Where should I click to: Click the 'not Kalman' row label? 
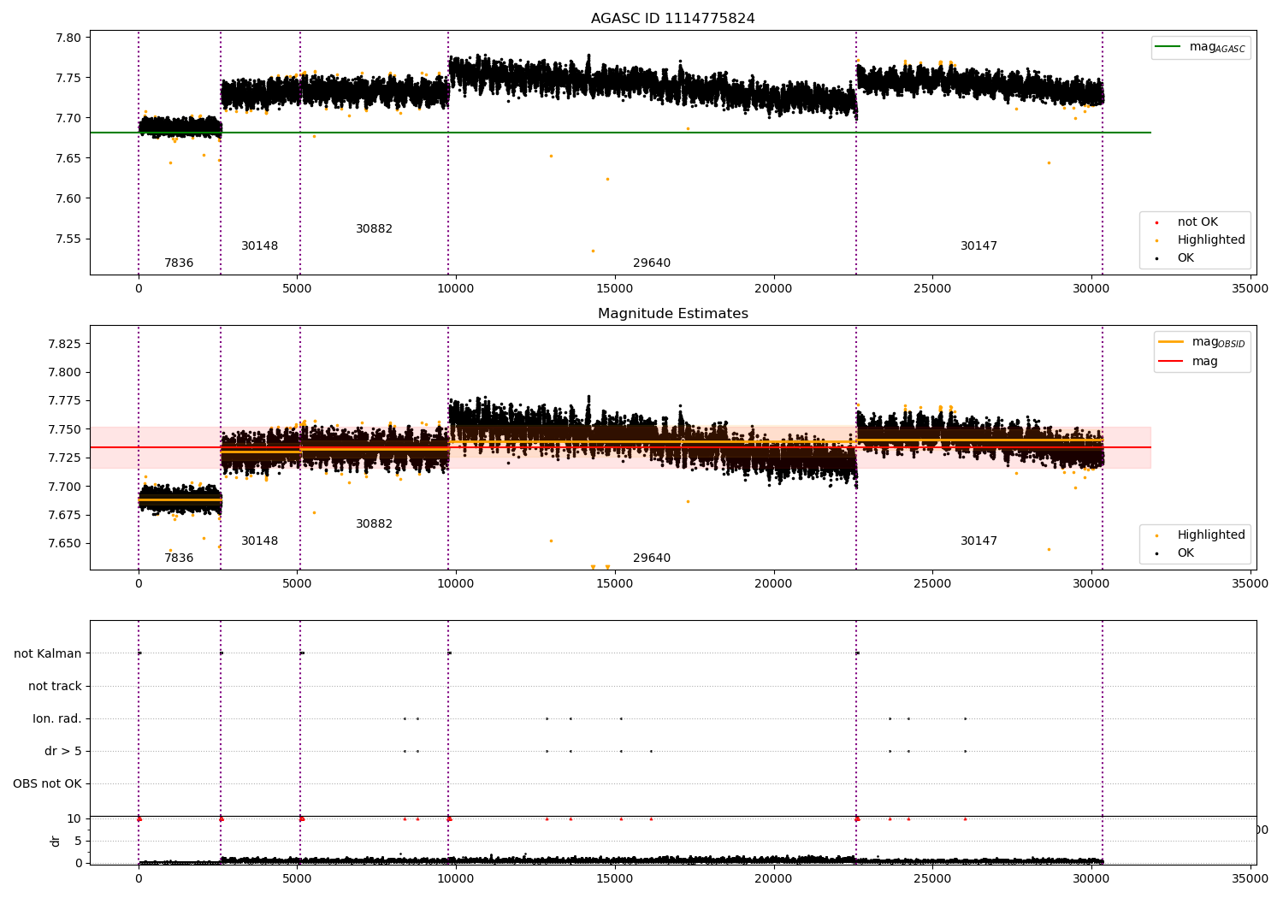pos(48,654)
